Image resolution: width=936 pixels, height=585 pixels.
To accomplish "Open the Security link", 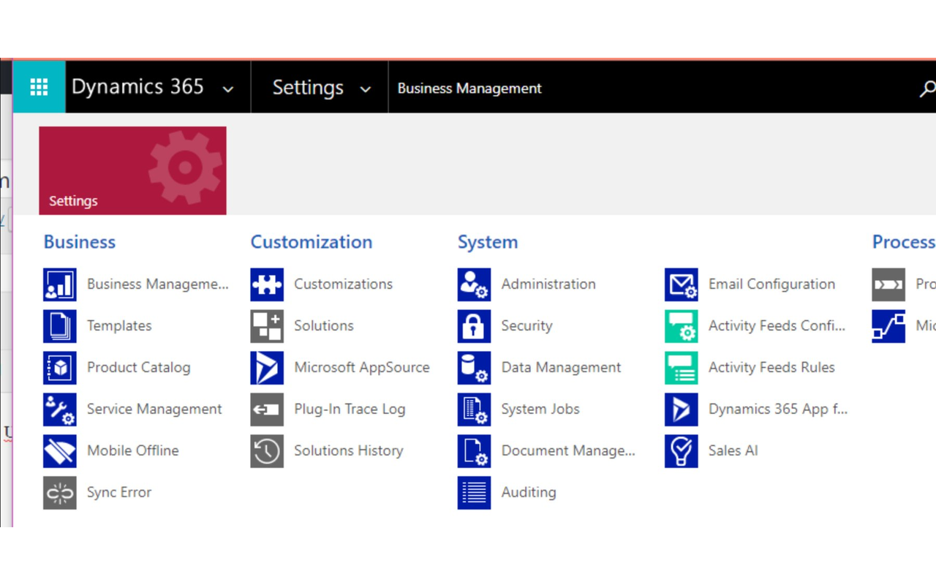I will pos(527,326).
